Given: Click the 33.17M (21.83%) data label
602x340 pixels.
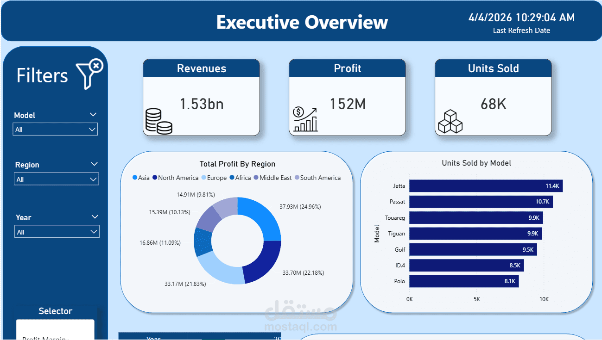Looking at the screenshot, I should 185,284.
